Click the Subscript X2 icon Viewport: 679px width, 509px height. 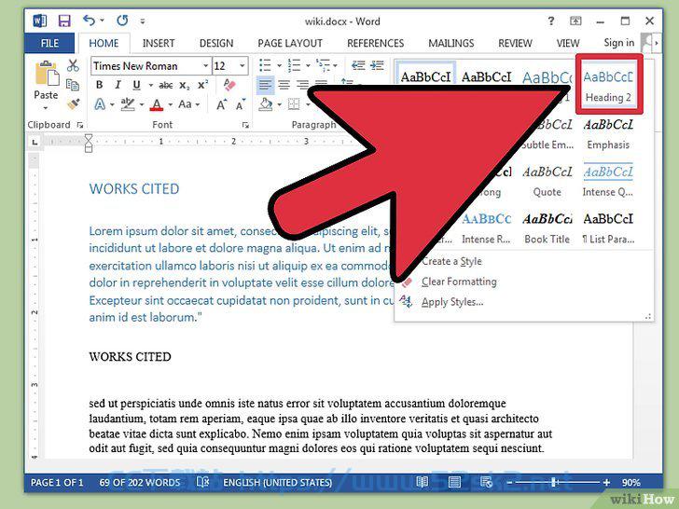[185, 85]
